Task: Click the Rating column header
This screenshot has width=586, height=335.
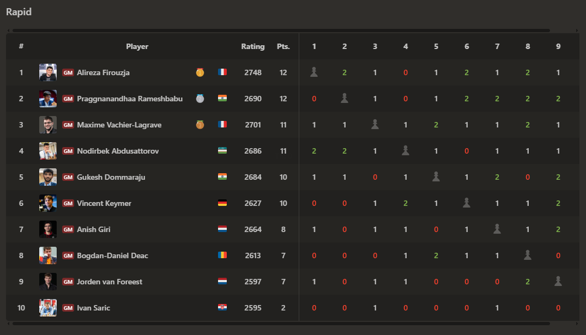Action: click(252, 47)
